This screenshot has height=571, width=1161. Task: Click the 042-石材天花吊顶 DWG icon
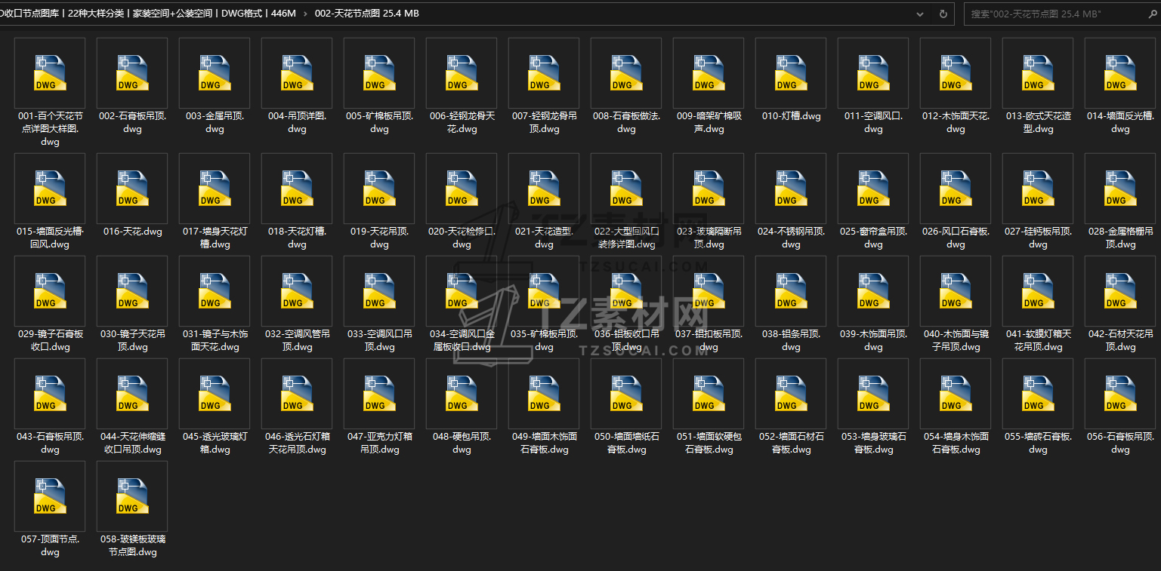(x=1120, y=291)
